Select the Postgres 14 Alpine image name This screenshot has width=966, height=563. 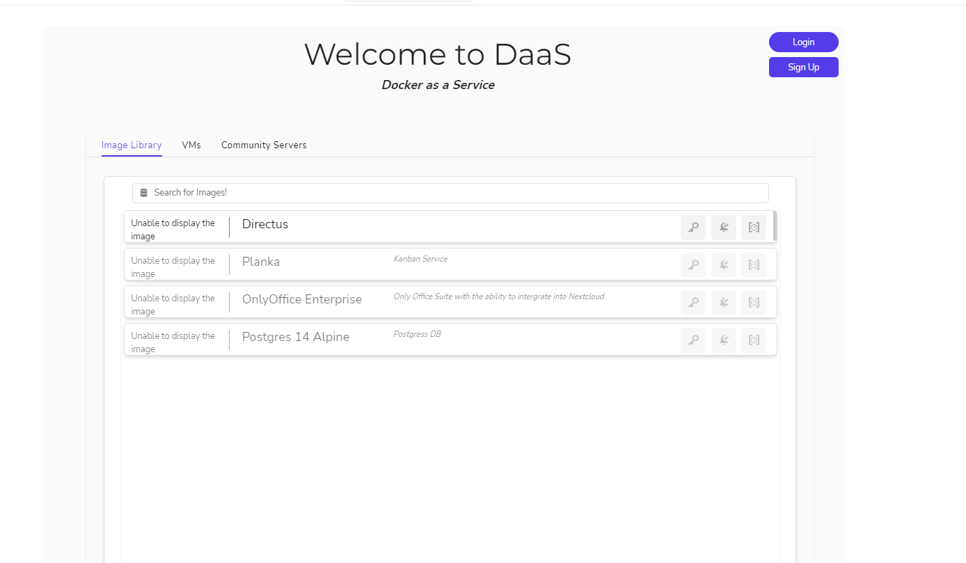point(296,337)
